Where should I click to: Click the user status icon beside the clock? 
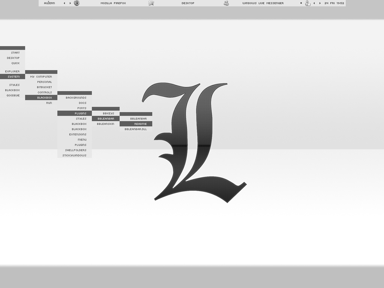[x=307, y=3]
